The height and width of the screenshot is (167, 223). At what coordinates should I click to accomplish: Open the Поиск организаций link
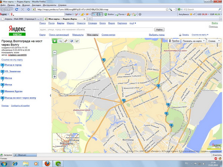(59, 35)
